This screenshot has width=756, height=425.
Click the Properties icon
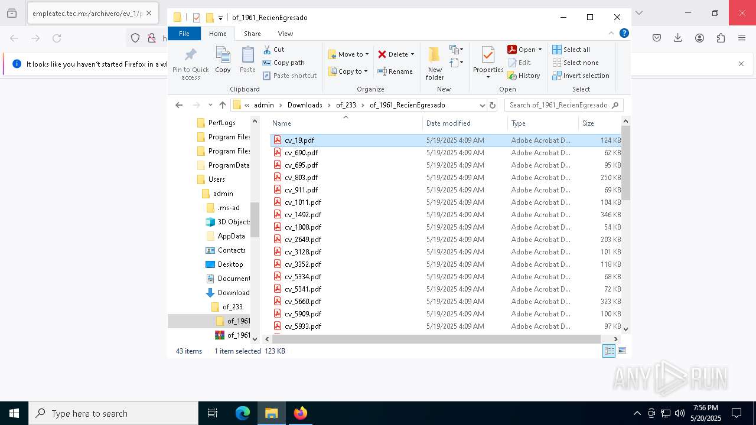488,55
